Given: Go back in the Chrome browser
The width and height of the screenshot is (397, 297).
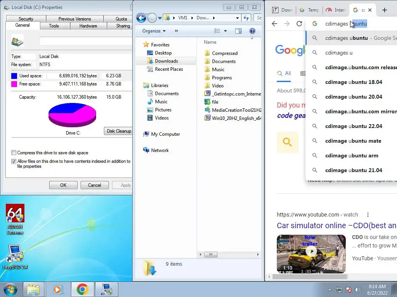Looking at the screenshot, I should (x=274, y=24).
